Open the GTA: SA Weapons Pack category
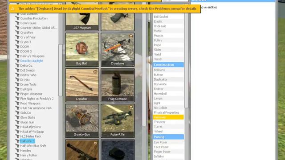 pyautogui.click(x=36, y=108)
